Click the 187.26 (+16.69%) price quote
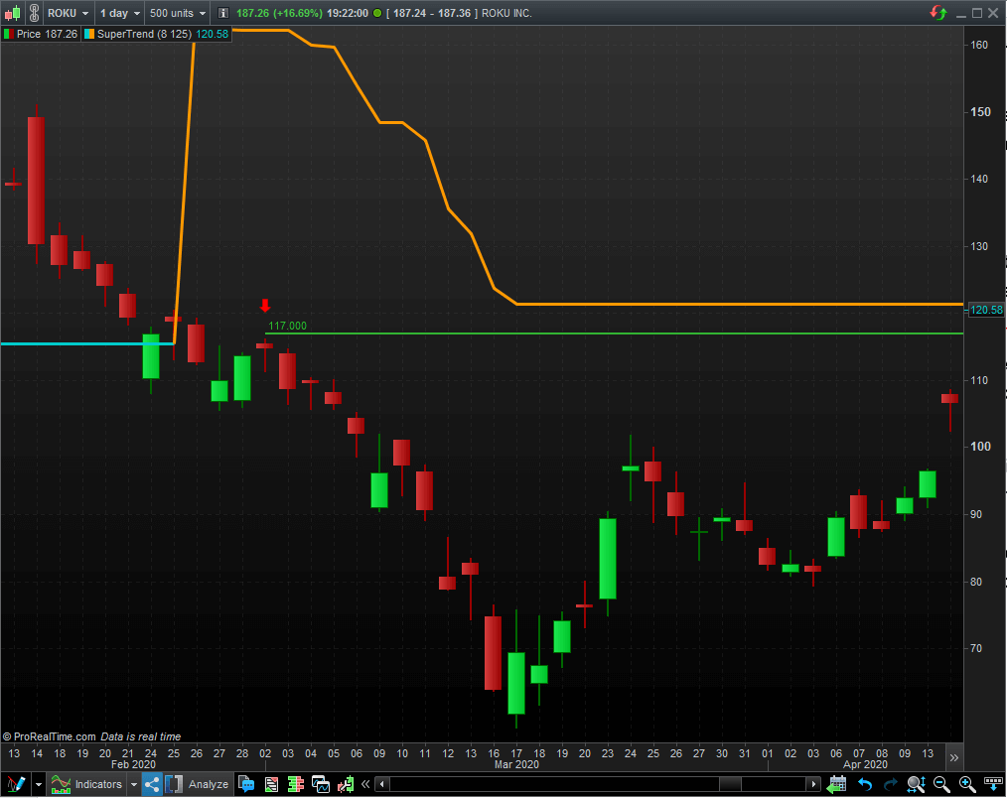The image size is (1007, 798). 279,13
